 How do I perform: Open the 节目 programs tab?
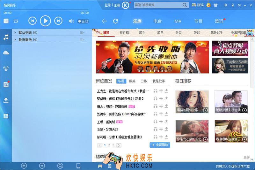pyautogui.click(x=198, y=21)
